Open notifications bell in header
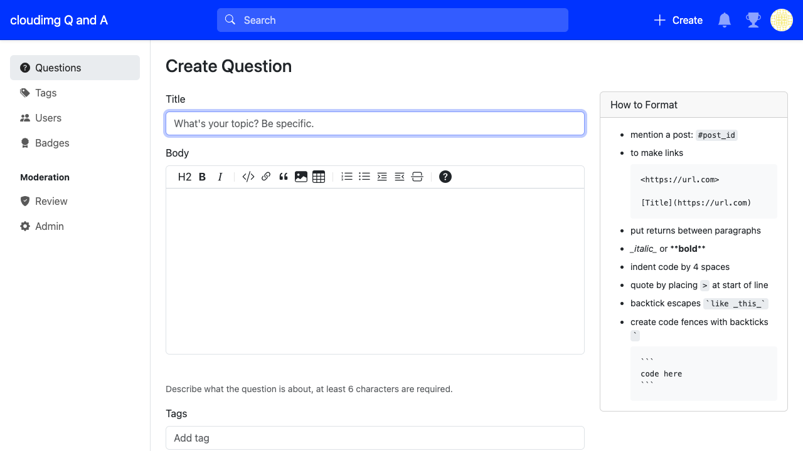The width and height of the screenshot is (803, 451). coord(725,20)
